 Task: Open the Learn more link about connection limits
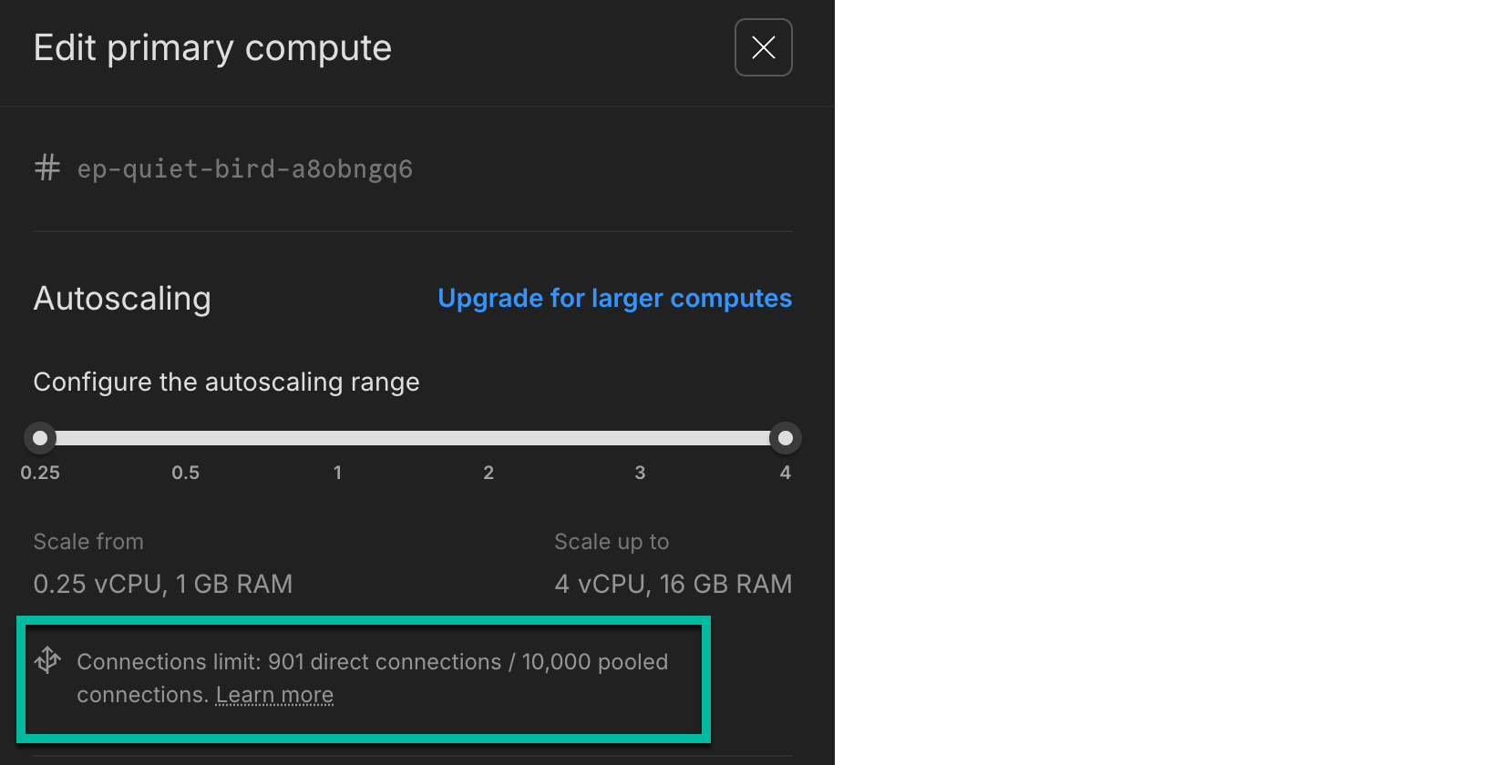(274, 694)
